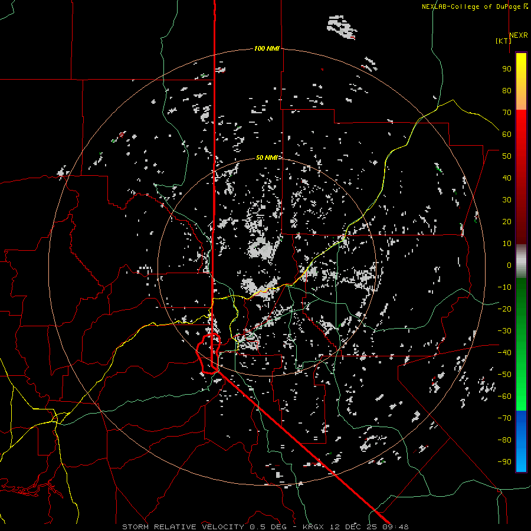Click the "KRGX" radar site identifier
Viewport: 531px width, 531px height.
click(x=313, y=527)
